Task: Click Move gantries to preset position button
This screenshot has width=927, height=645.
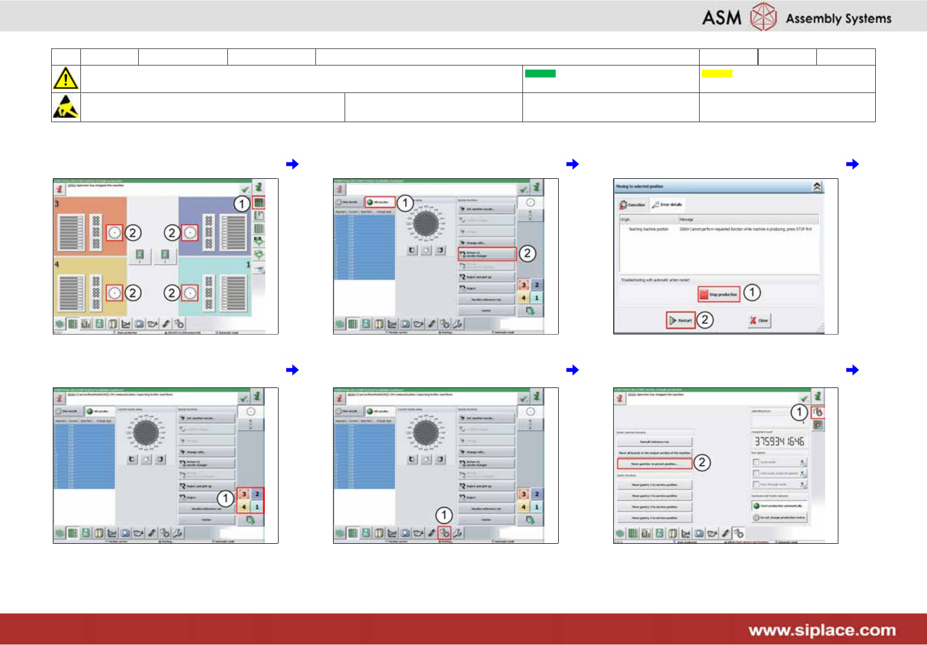Action: pos(655,464)
